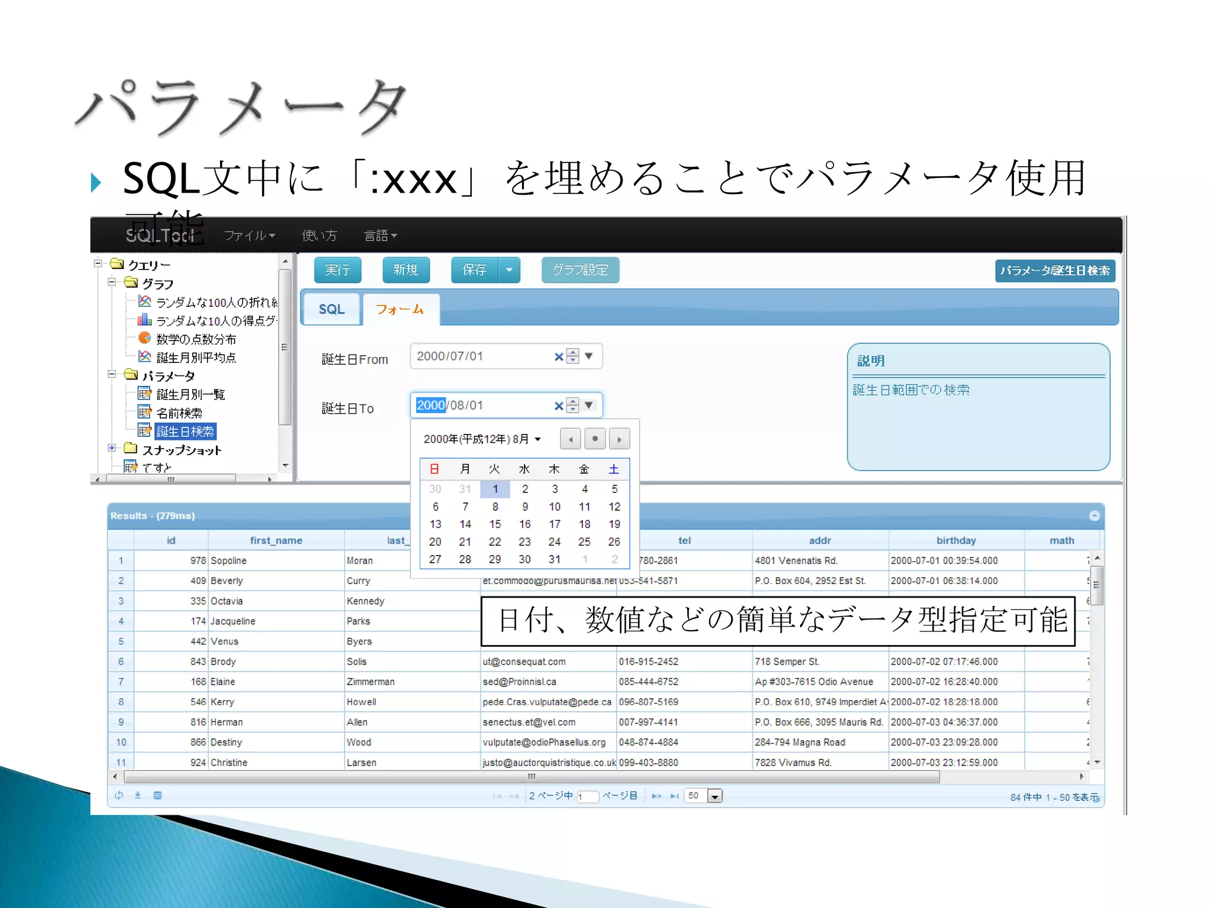Screen dimensions: 1211x908
Task: Jump to today in calendar
Action: point(595,439)
